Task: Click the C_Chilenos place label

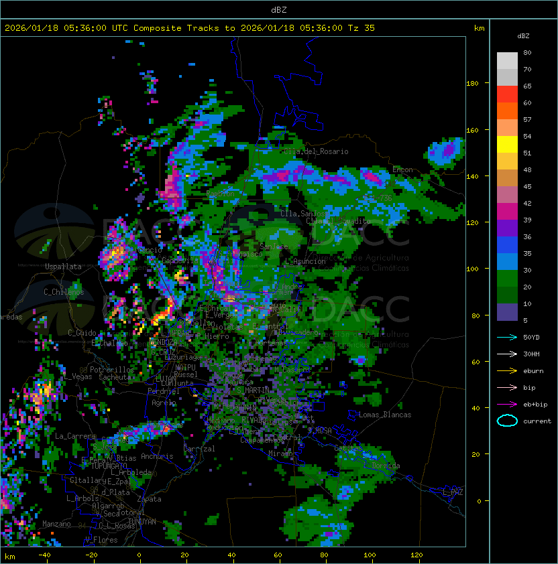Action: (x=64, y=291)
